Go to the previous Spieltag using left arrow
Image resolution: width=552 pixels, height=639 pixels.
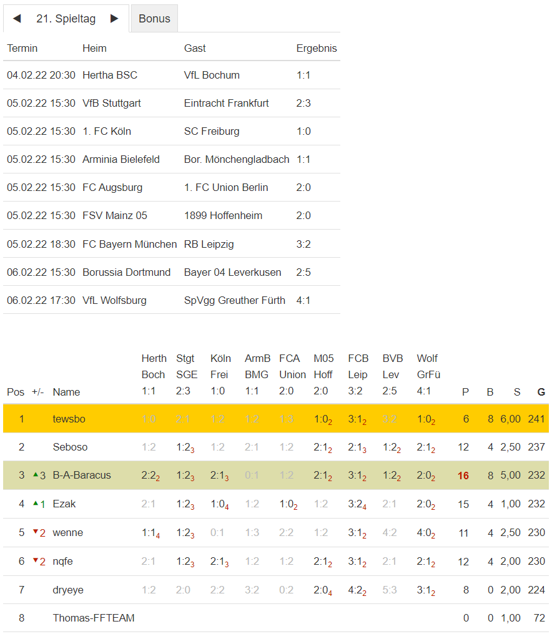(17, 19)
